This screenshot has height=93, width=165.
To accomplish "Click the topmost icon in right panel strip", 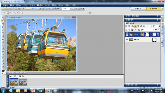I will pos(162,18).
